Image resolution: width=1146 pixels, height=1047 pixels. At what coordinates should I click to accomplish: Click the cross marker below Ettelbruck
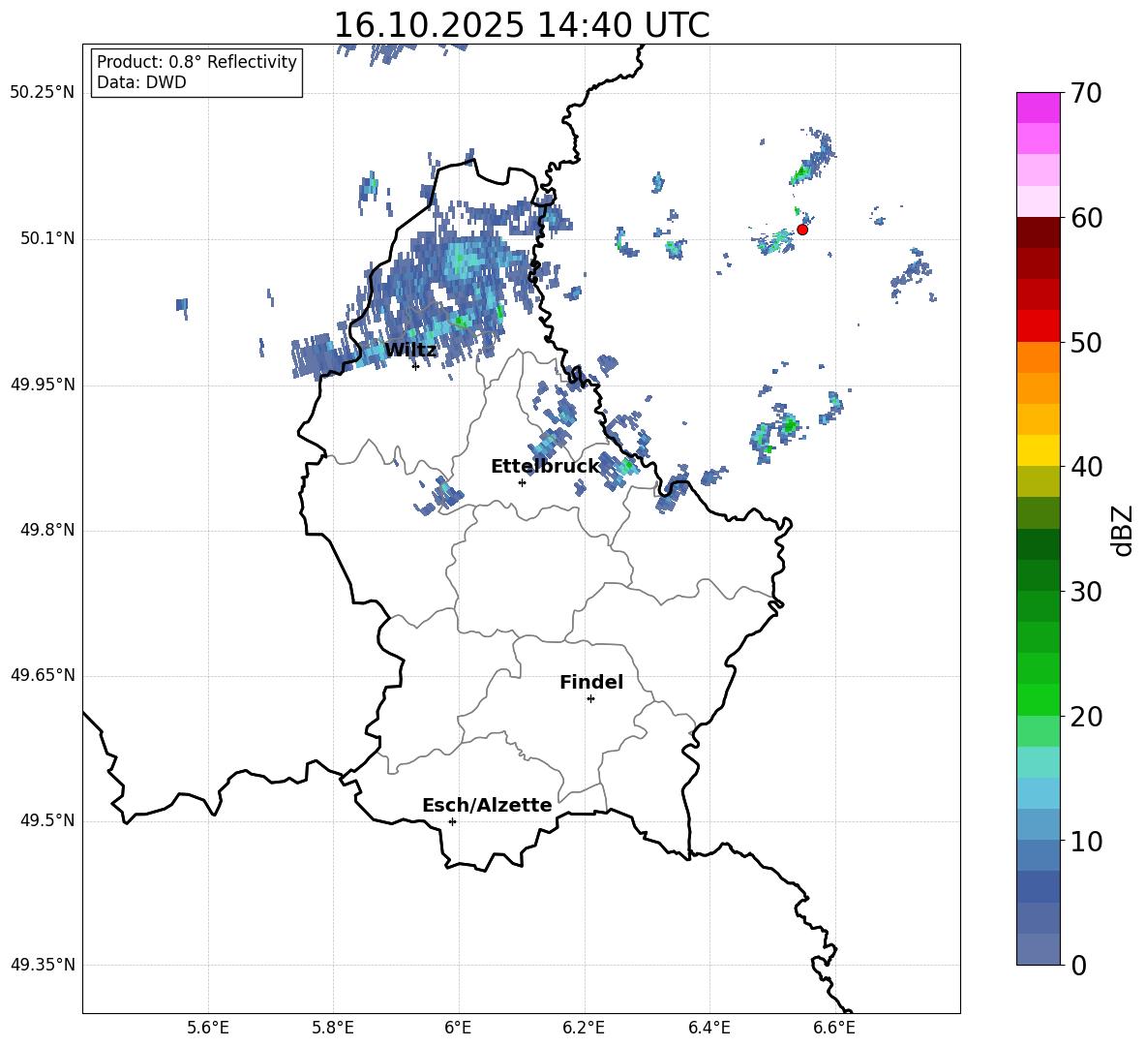click(x=522, y=482)
